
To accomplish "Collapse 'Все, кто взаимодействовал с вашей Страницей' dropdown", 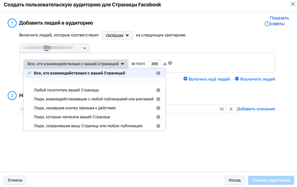I will (x=76, y=64).
